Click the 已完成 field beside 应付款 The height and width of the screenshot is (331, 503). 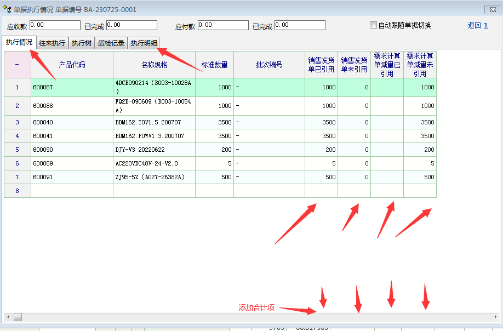(300, 25)
